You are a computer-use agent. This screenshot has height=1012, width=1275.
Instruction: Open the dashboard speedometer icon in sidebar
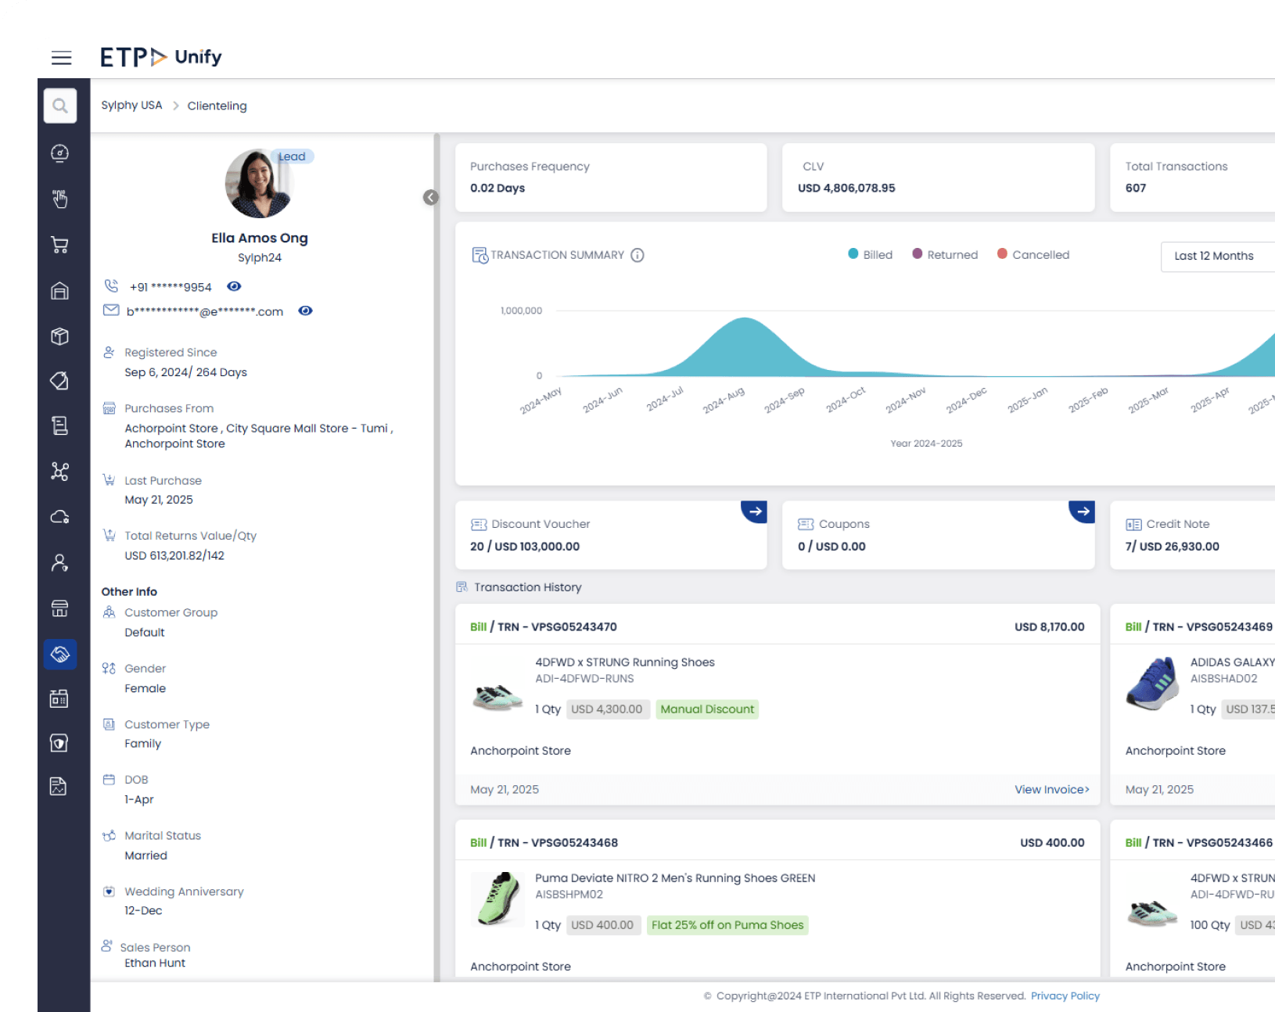point(59,153)
